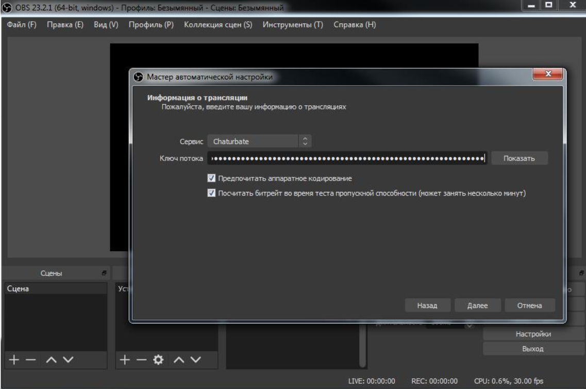The width and height of the screenshot is (586, 389).
Task: Click Показать to reveal stream key
Action: coord(519,158)
